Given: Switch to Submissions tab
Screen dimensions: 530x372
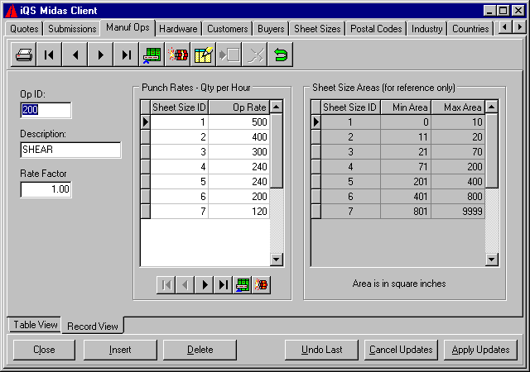Looking at the screenshot, I should 72,29.
